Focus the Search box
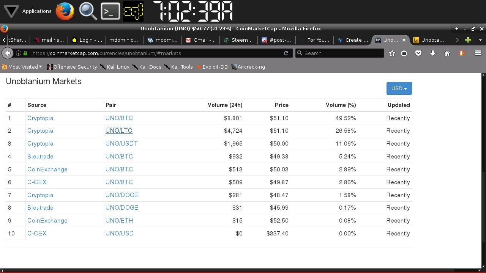The width and height of the screenshot is (486, 273). coord(339,53)
